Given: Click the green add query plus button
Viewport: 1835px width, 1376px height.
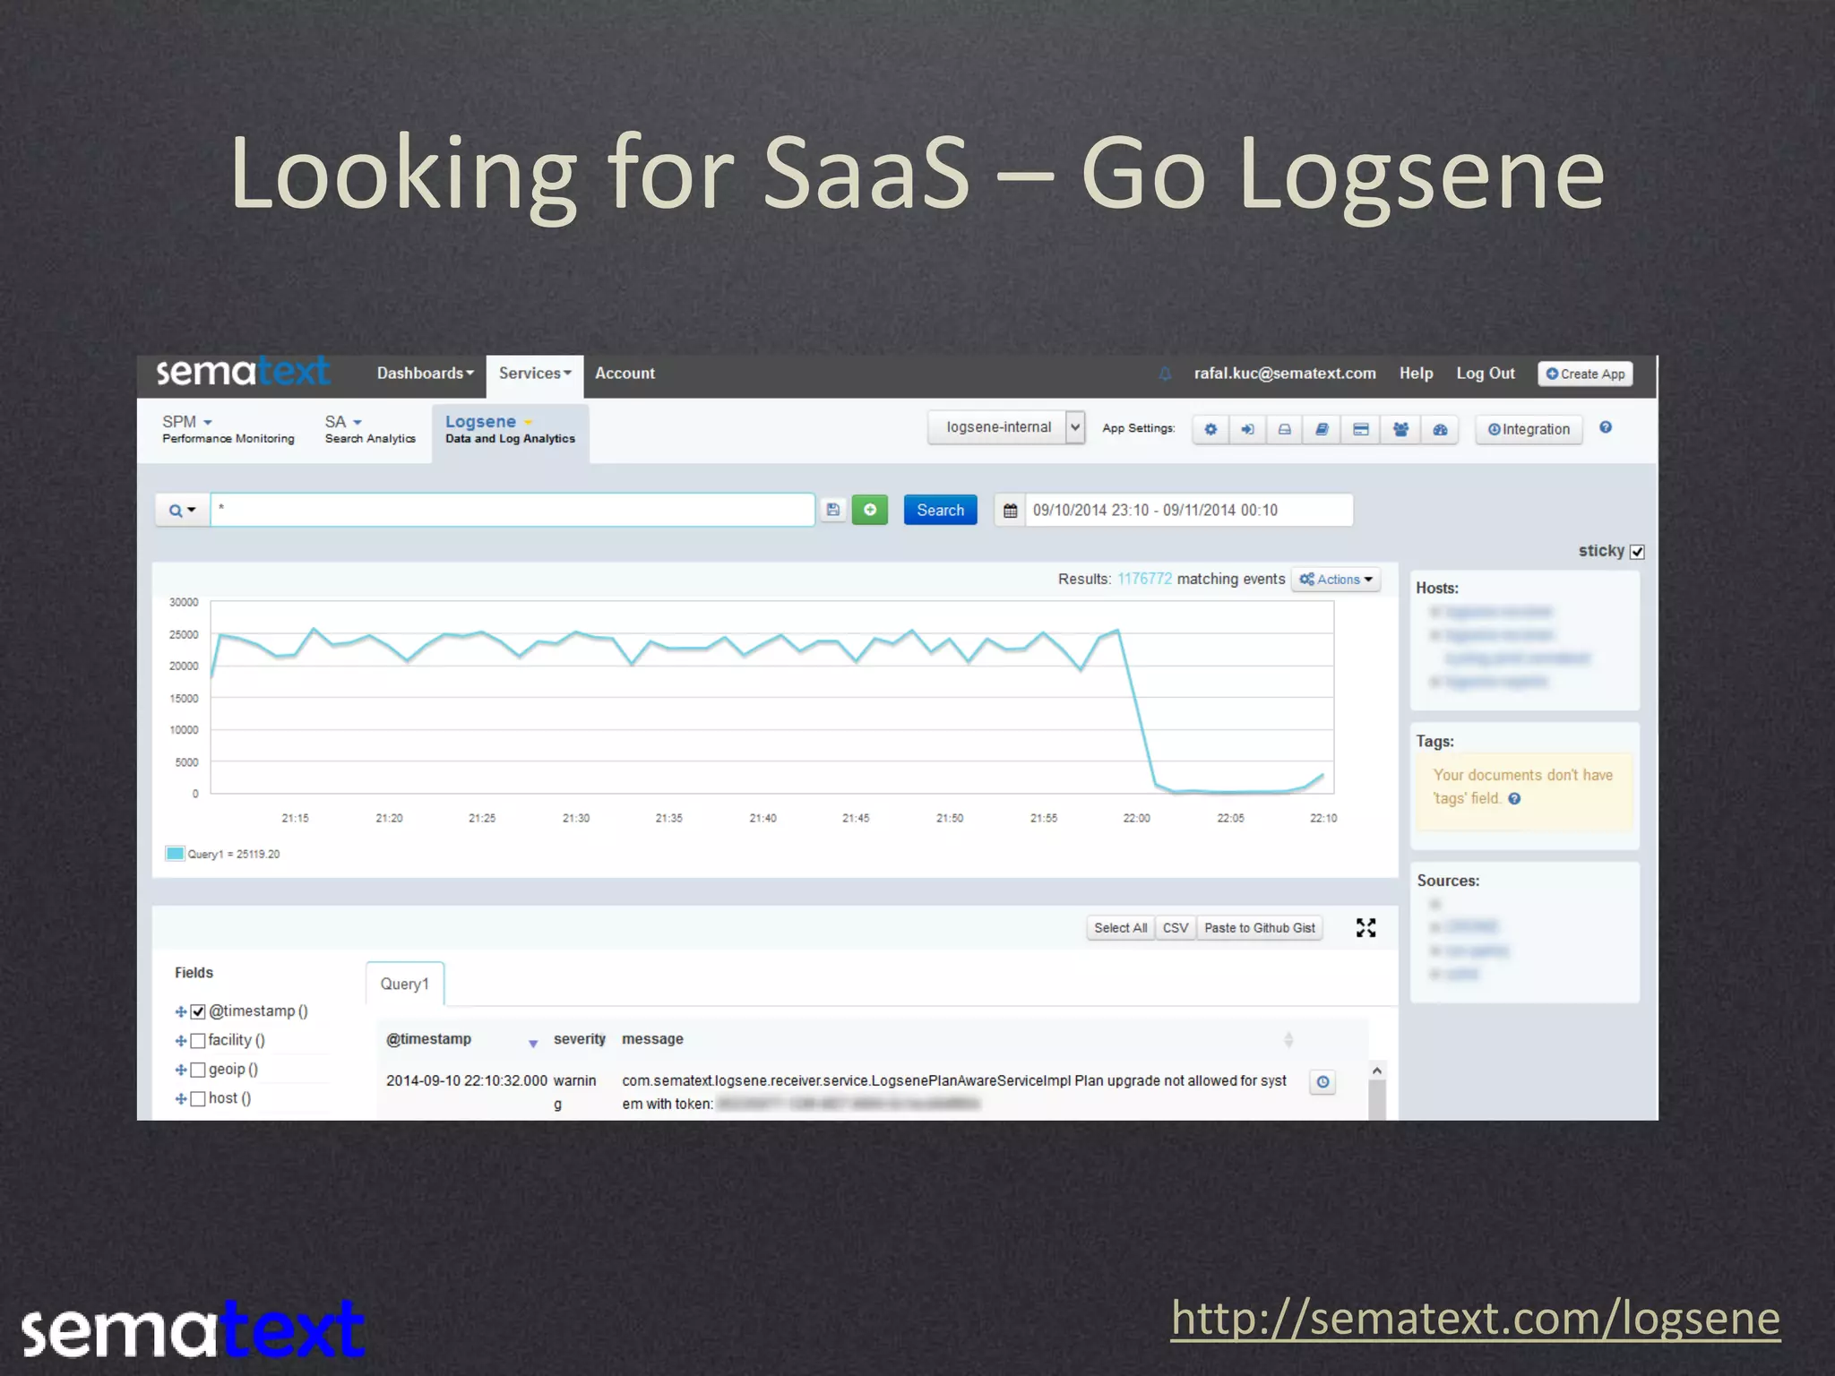Looking at the screenshot, I should pos(869,510).
